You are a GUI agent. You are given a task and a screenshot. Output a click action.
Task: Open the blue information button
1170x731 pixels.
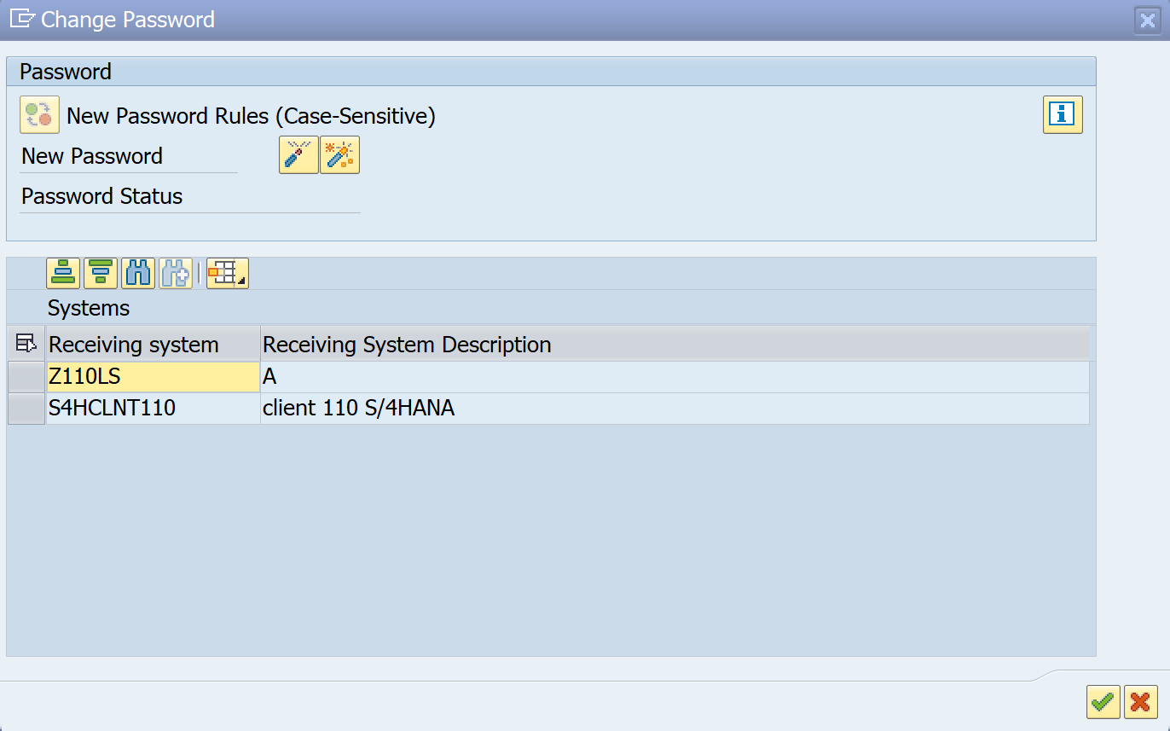(1062, 114)
